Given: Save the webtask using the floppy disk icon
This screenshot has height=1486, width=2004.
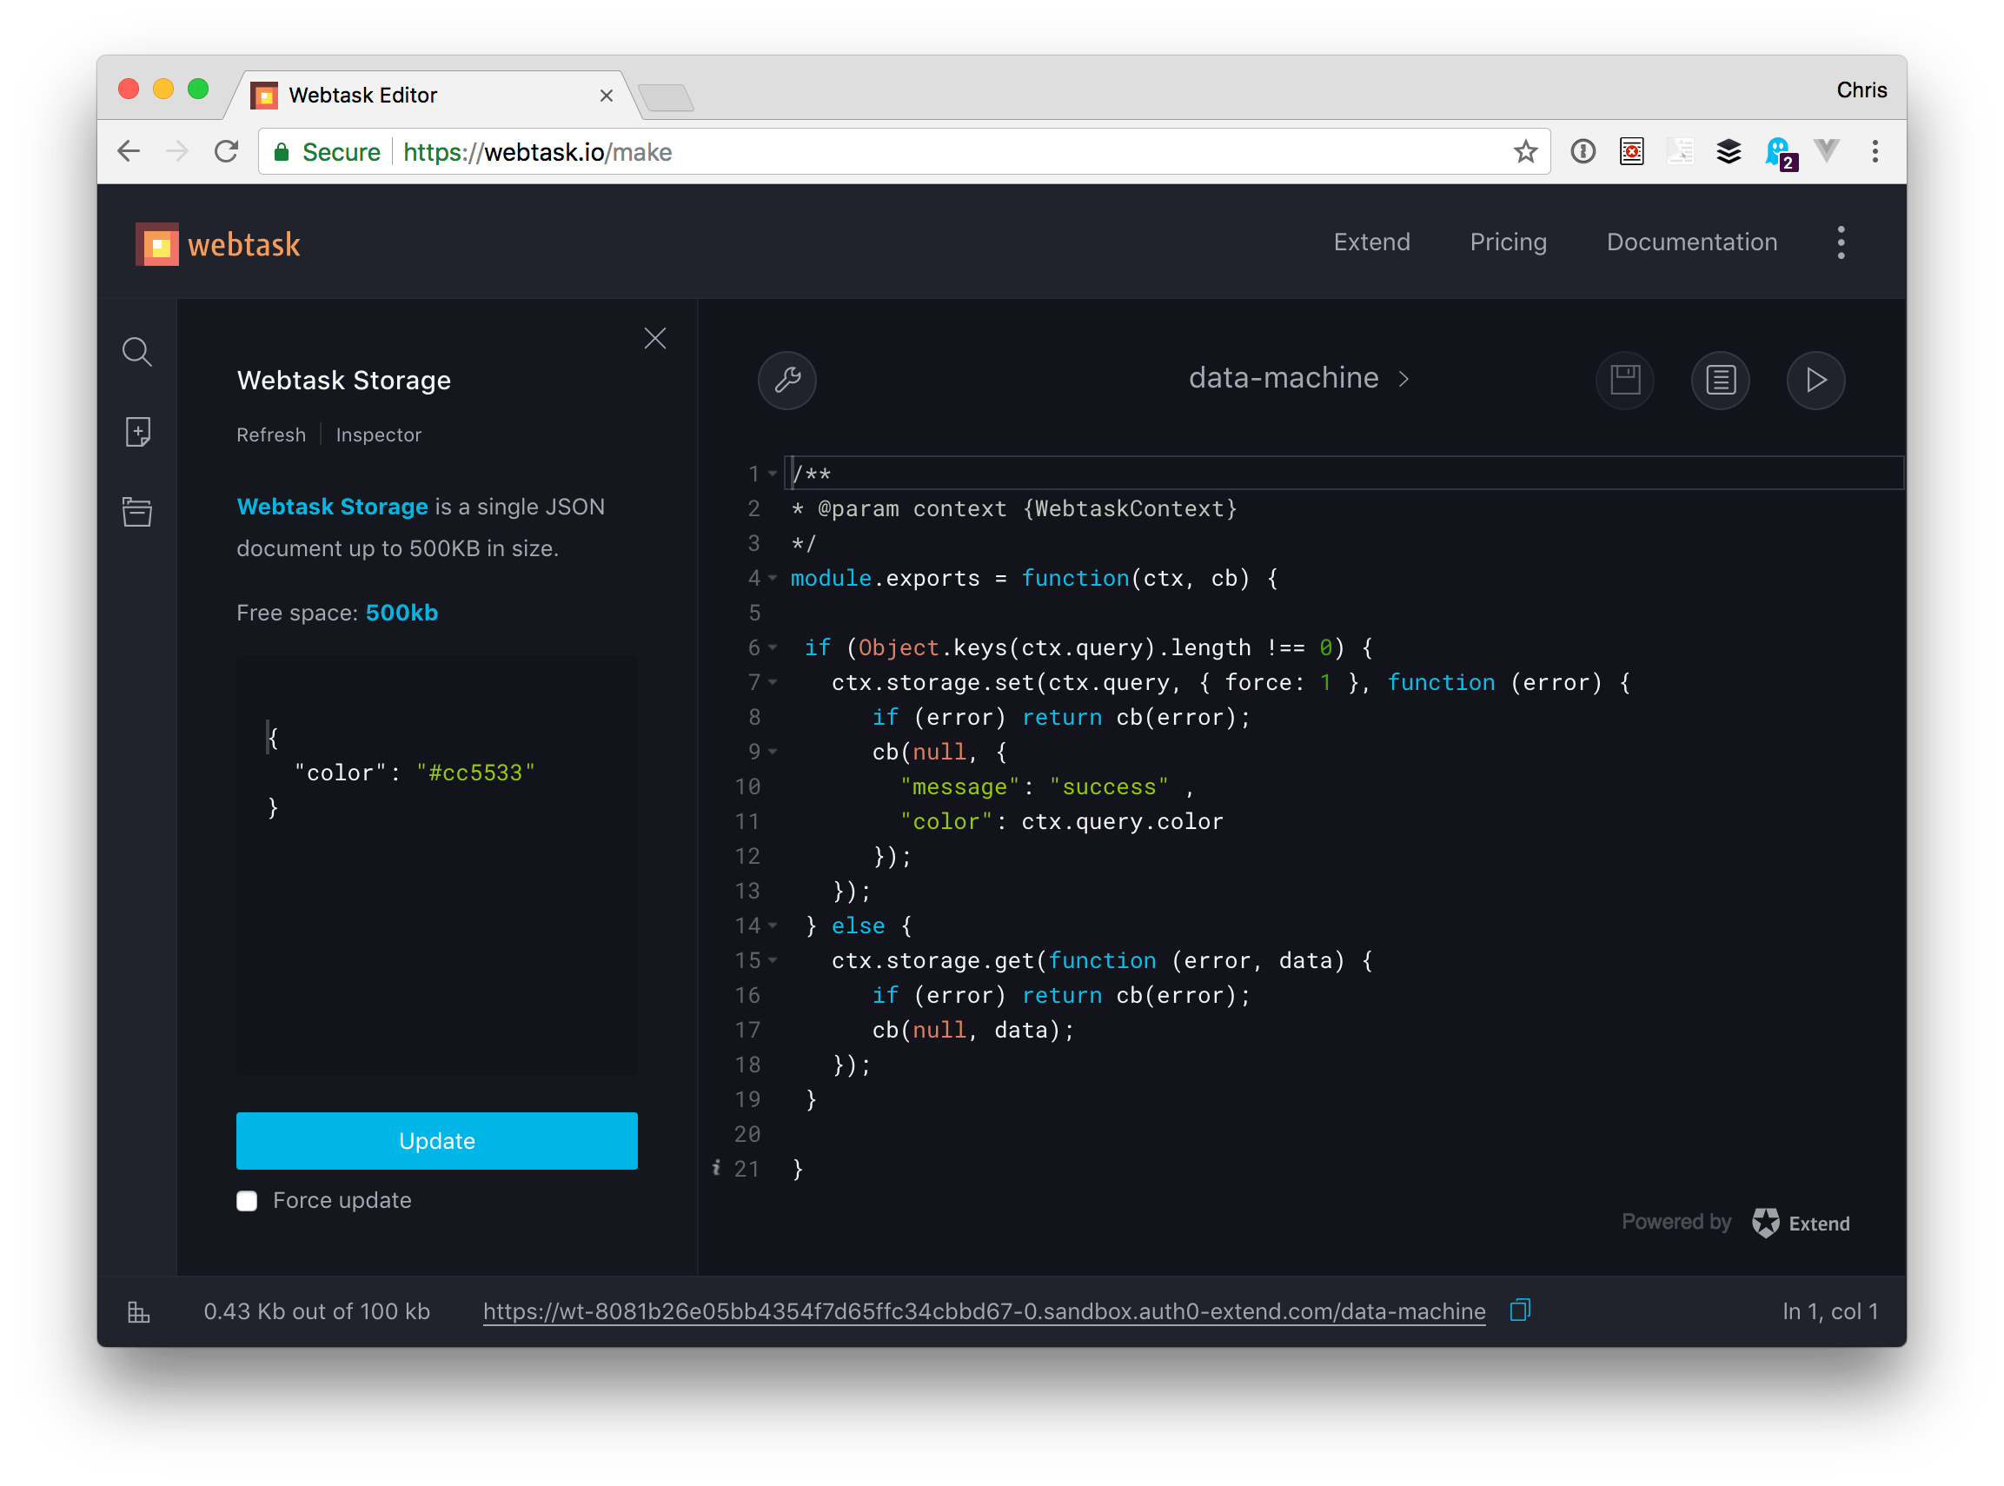Looking at the screenshot, I should pos(1624,381).
